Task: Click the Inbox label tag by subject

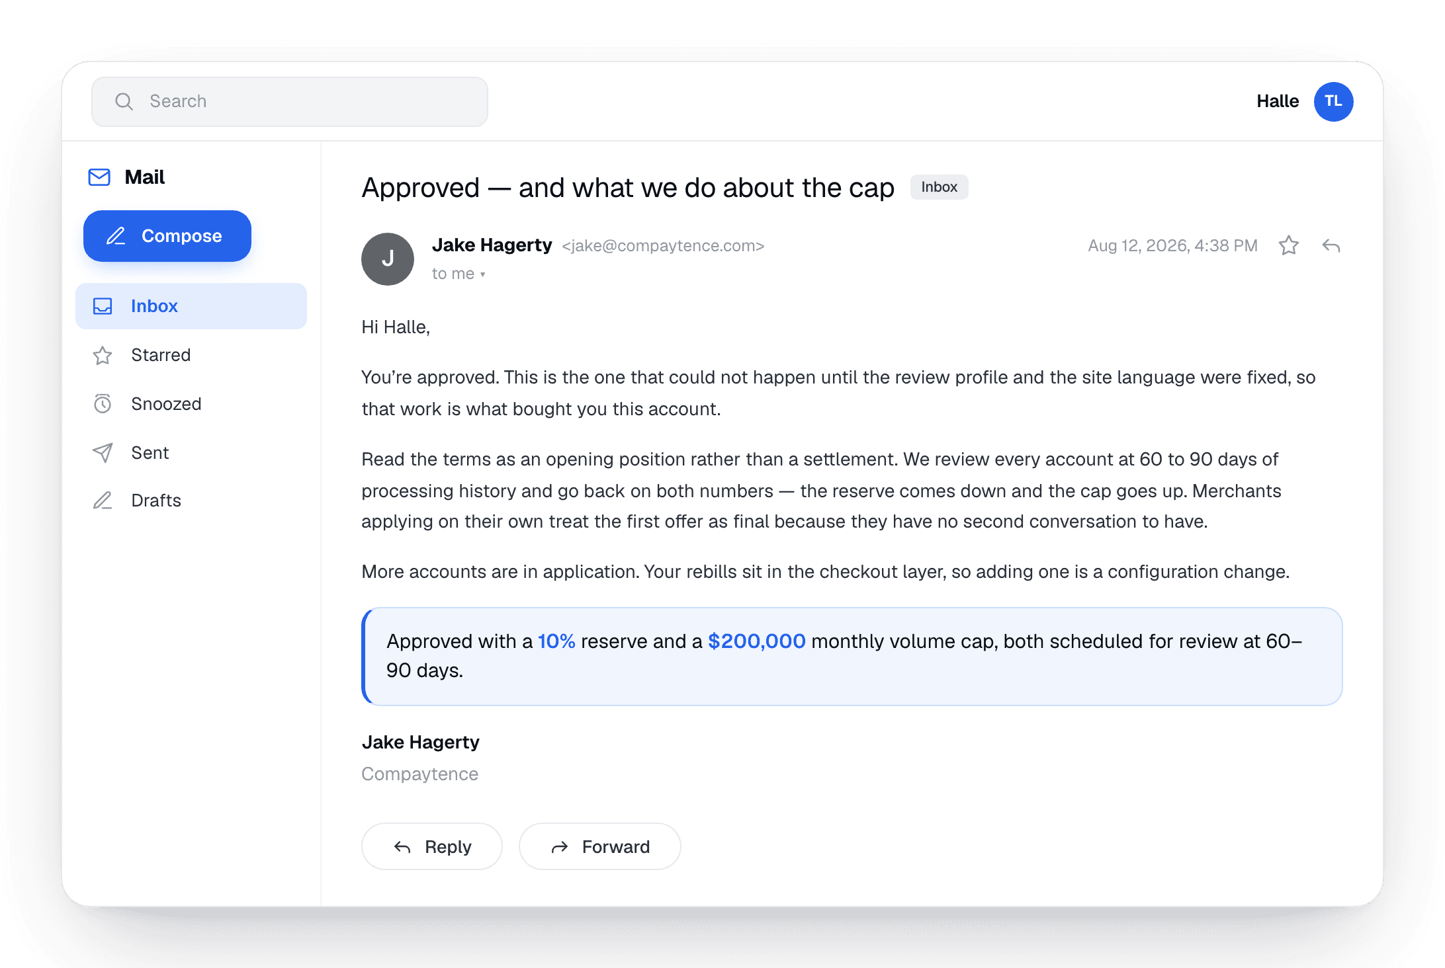Action: coord(939,187)
